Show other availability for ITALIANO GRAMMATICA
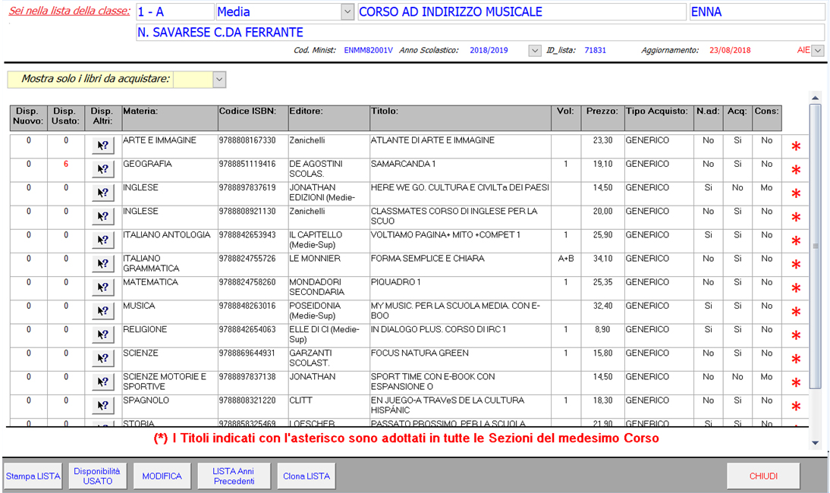 pyautogui.click(x=103, y=263)
